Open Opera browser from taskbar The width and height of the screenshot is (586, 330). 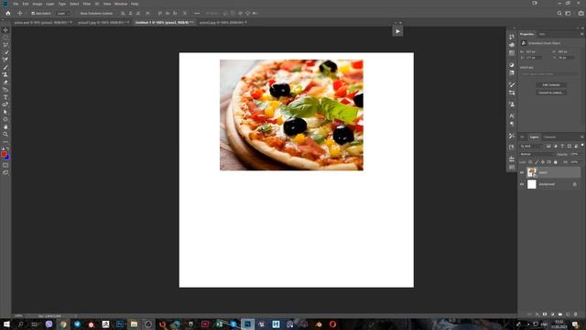[332, 324]
